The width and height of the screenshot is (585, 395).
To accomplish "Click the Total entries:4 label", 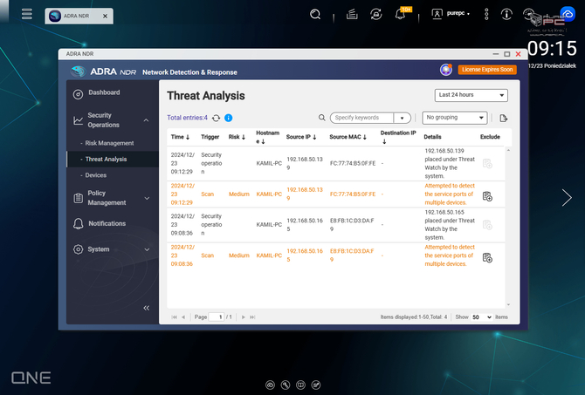I will pyautogui.click(x=187, y=118).
